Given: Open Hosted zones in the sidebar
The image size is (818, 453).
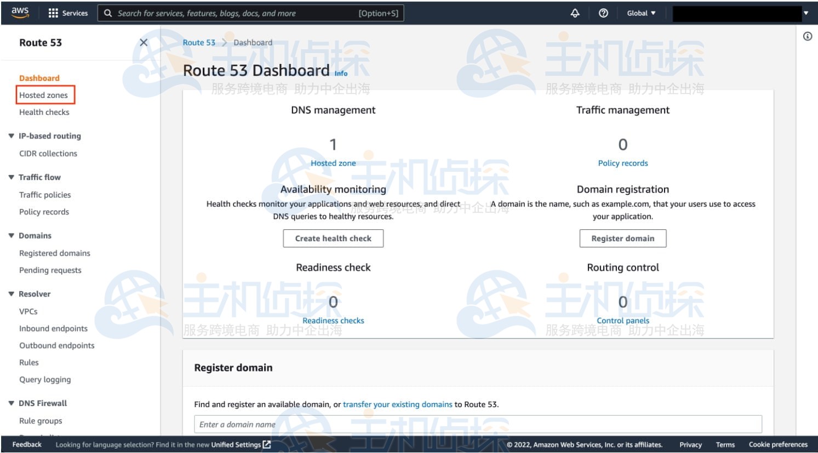Looking at the screenshot, I should [44, 95].
